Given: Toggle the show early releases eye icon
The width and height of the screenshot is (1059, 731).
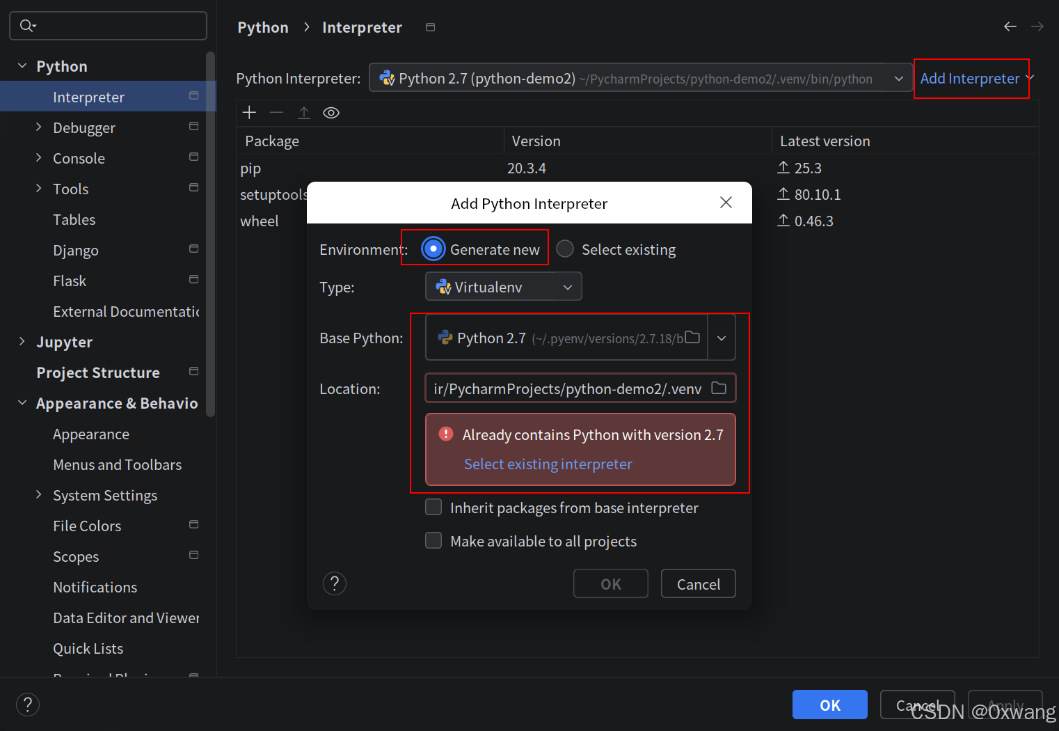Looking at the screenshot, I should click(x=331, y=113).
